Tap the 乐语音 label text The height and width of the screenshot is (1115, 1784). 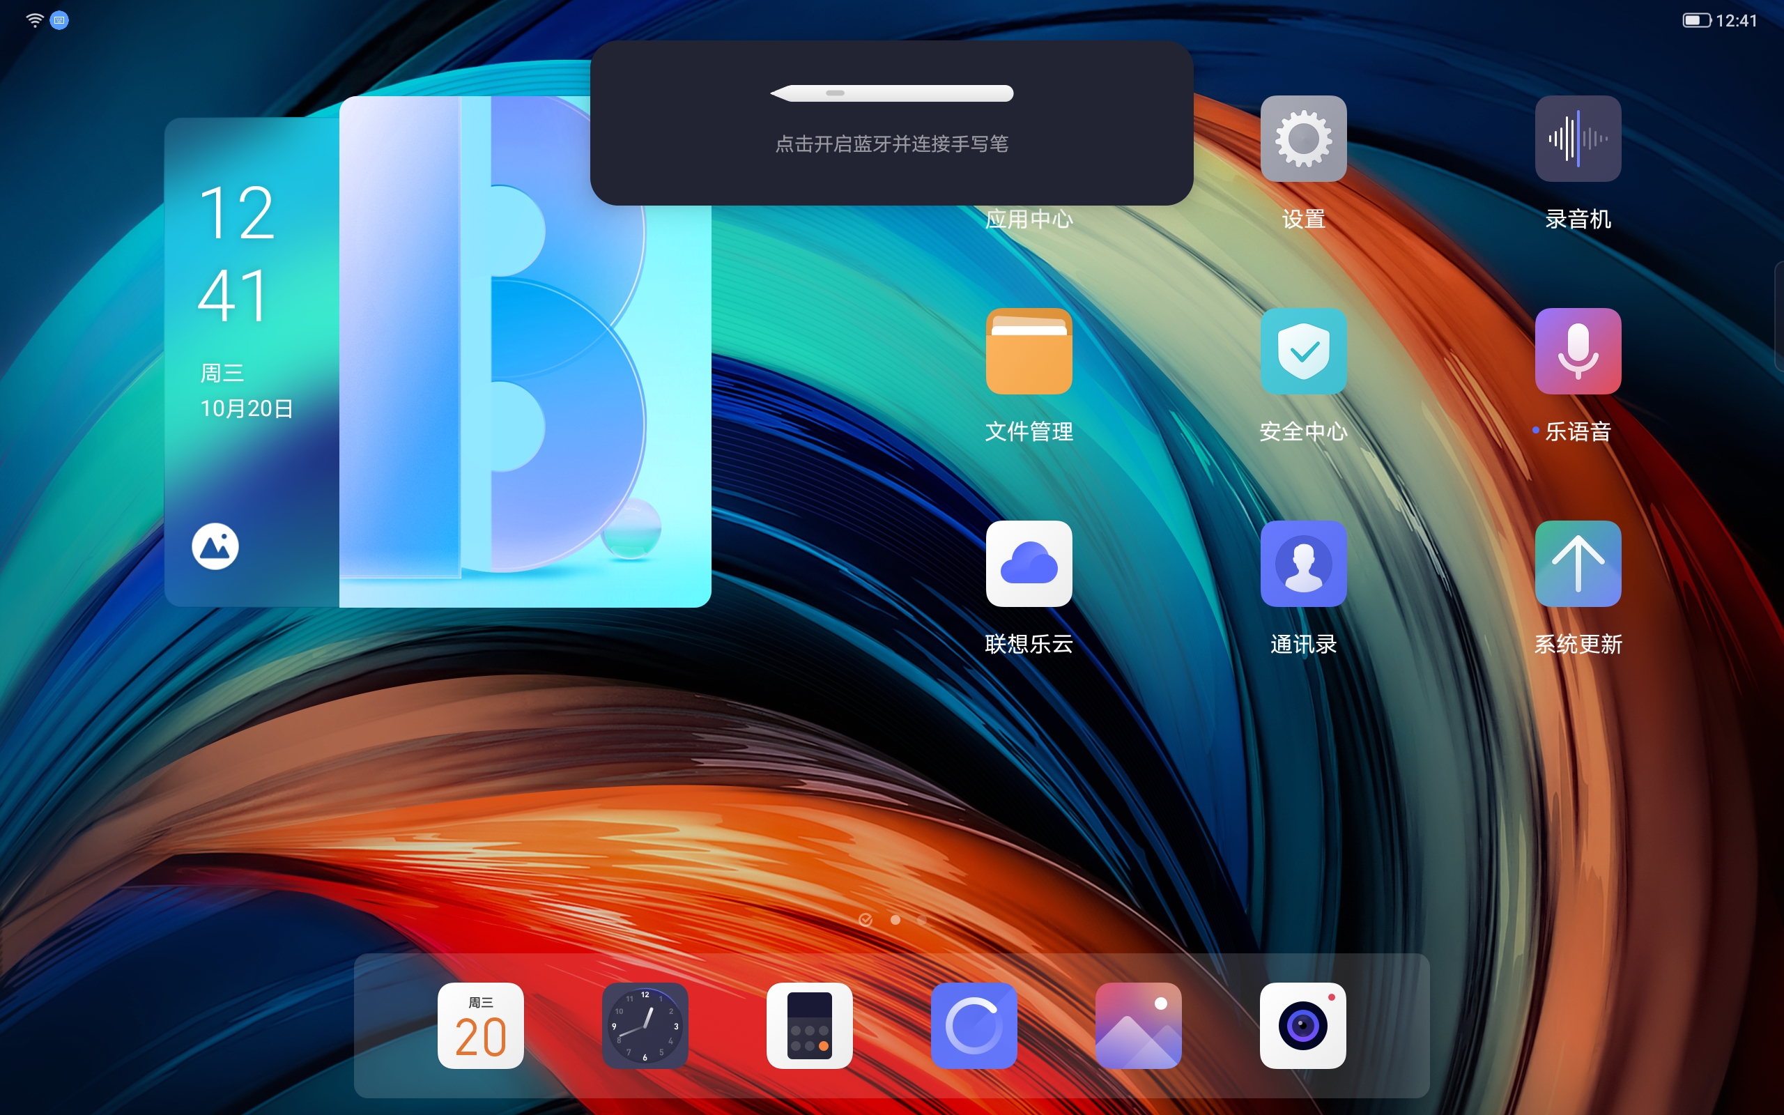click(1578, 431)
